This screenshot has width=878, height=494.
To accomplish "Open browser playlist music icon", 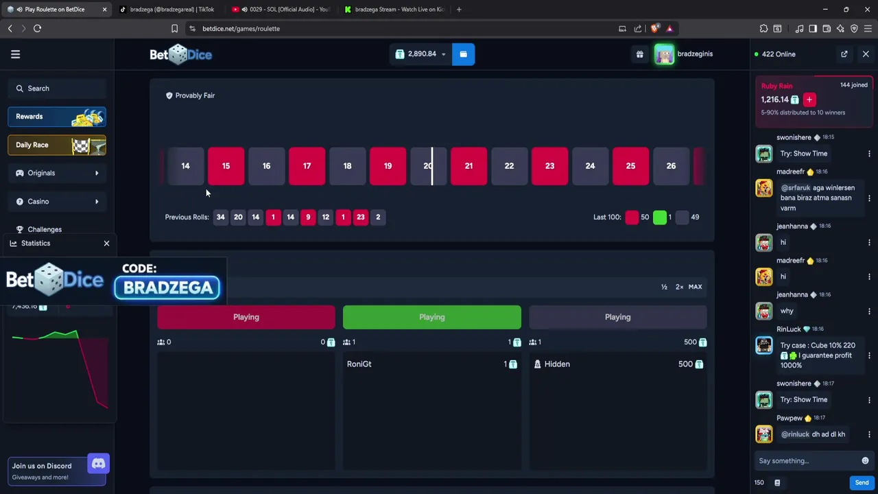I will point(799,29).
